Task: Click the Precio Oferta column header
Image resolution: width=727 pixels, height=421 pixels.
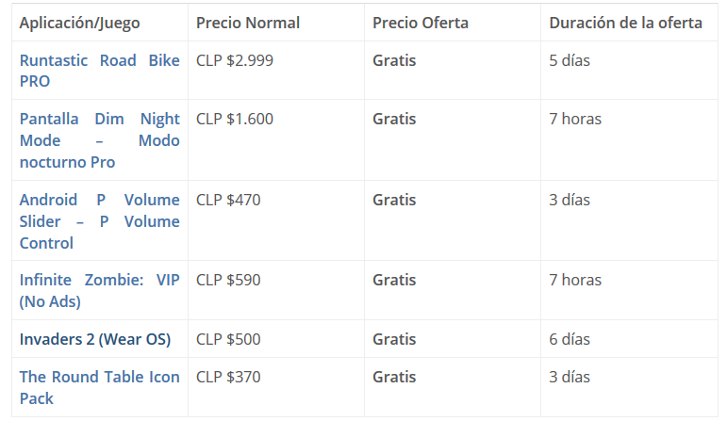Action: tap(421, 23)
